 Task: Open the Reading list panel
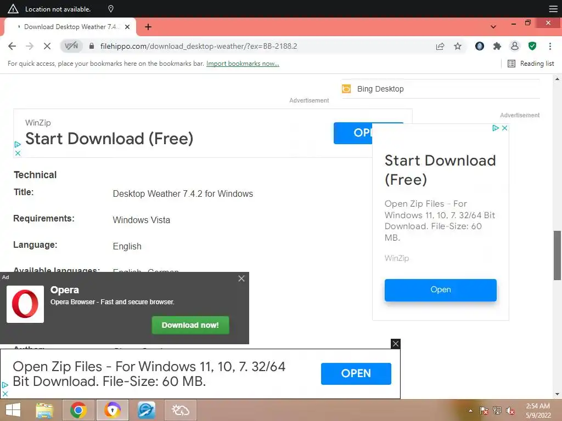pos(531,64)
